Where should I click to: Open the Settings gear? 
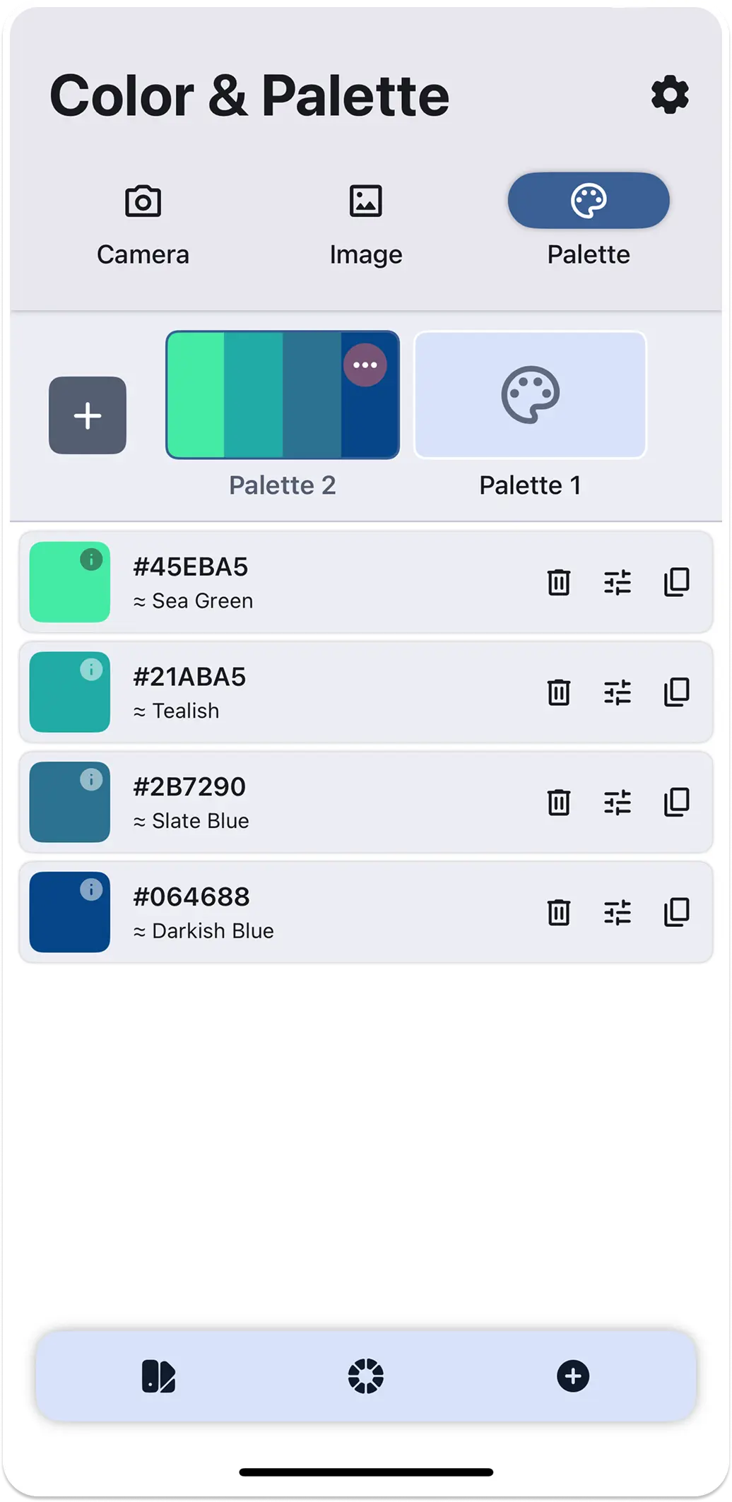[670, 95]
